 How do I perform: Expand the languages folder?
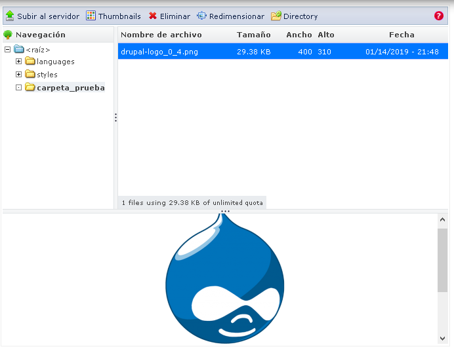[18, 62]
